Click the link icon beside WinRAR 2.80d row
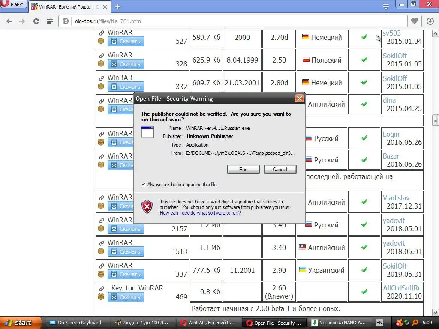 (x=101, y=78)
